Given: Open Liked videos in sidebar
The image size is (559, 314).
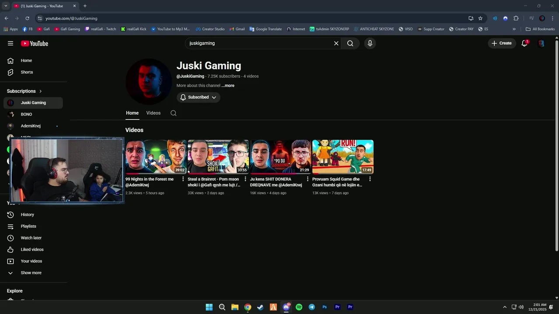Looking at the screenshot, I should point(33,249).
